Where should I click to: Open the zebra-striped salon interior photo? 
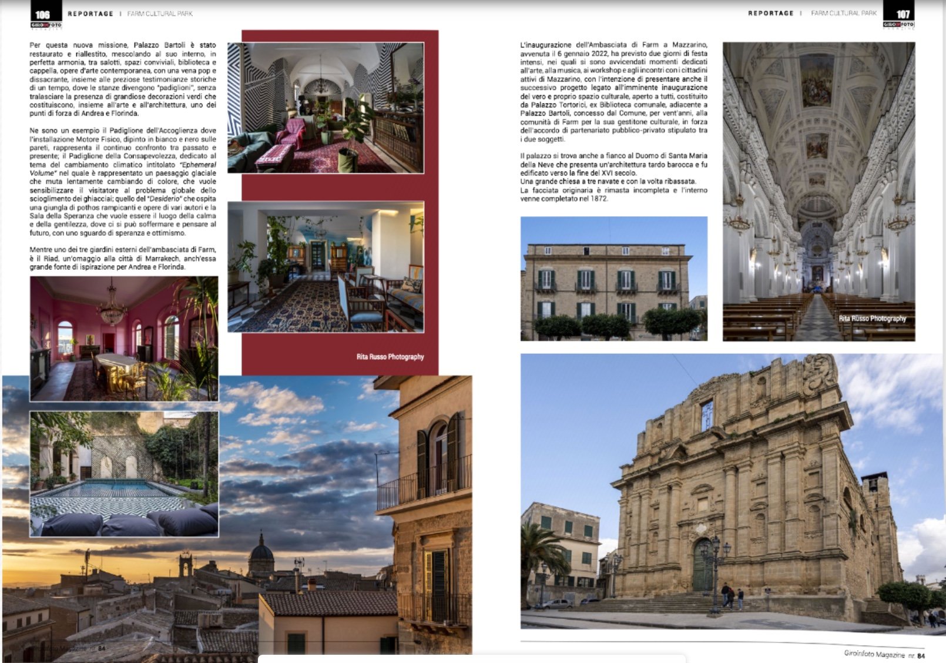[x=326, y=108]
